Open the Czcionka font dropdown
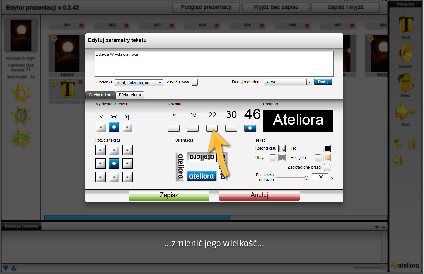 point(139,83)
